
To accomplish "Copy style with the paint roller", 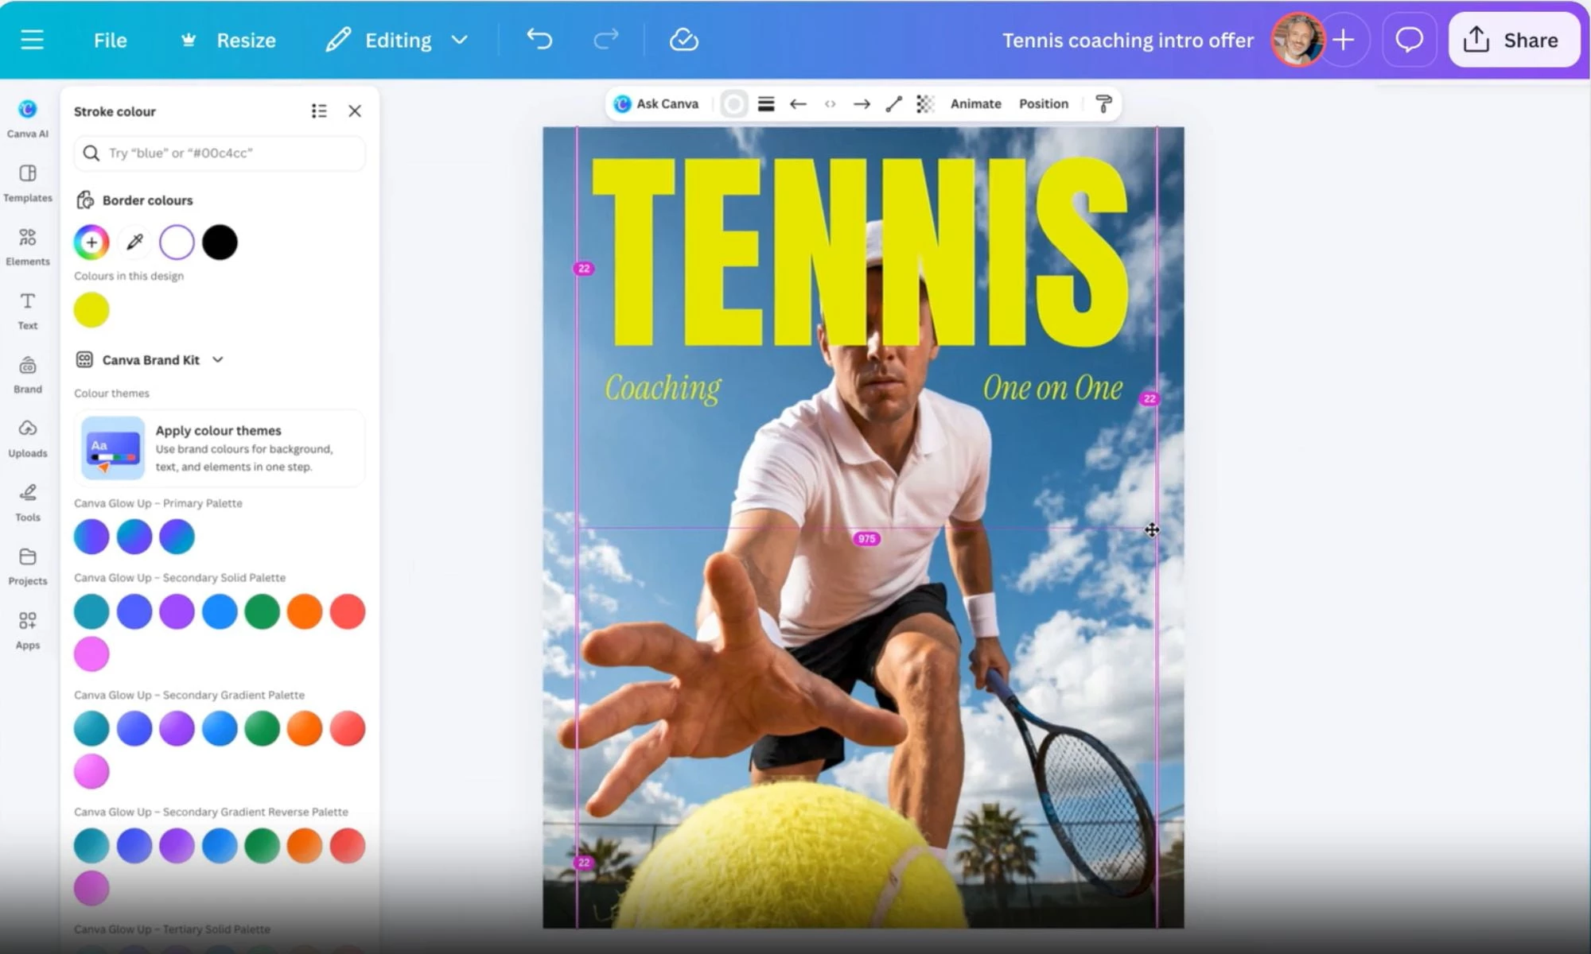I will tap(1103, 104).
